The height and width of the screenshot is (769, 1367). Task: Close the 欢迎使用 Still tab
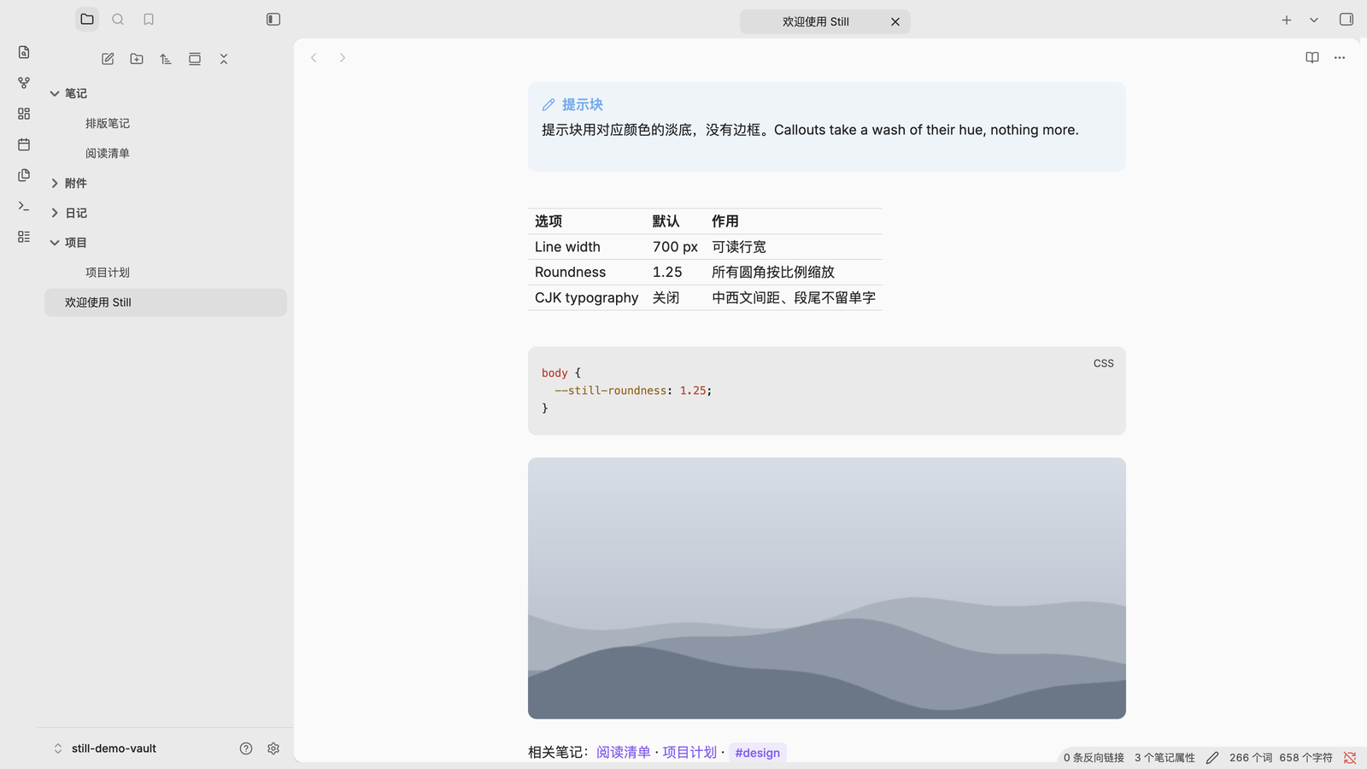[895, 22]
